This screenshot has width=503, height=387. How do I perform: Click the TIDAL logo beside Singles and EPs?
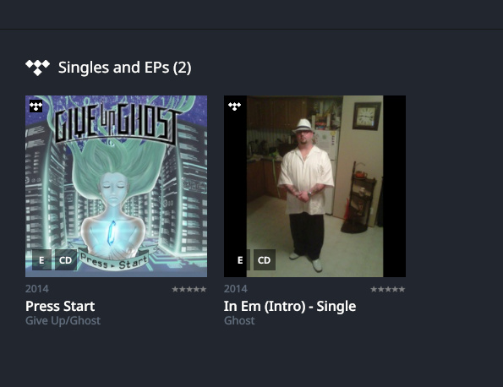37,68
